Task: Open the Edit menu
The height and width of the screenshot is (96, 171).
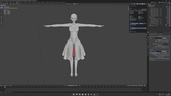Action: coord(4,2)
